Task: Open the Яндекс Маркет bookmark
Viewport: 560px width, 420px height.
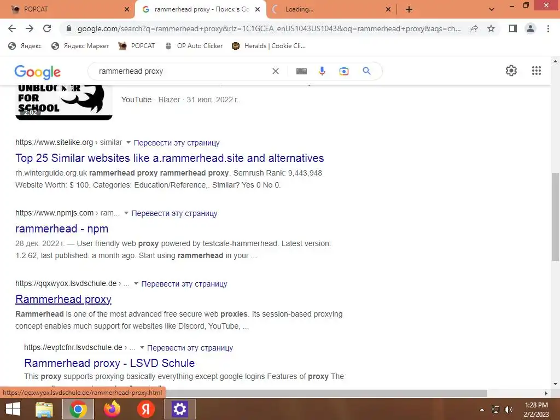Action: click(x=80, y=46)
